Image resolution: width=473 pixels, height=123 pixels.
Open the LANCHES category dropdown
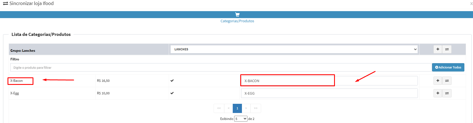tap(294, 49)
